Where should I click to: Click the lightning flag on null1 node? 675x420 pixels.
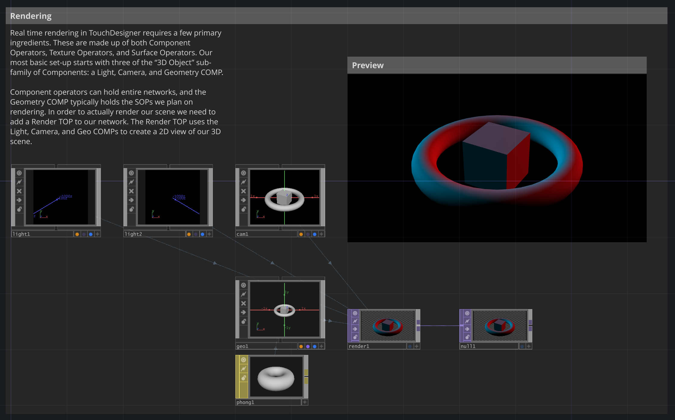pos(467,321)
